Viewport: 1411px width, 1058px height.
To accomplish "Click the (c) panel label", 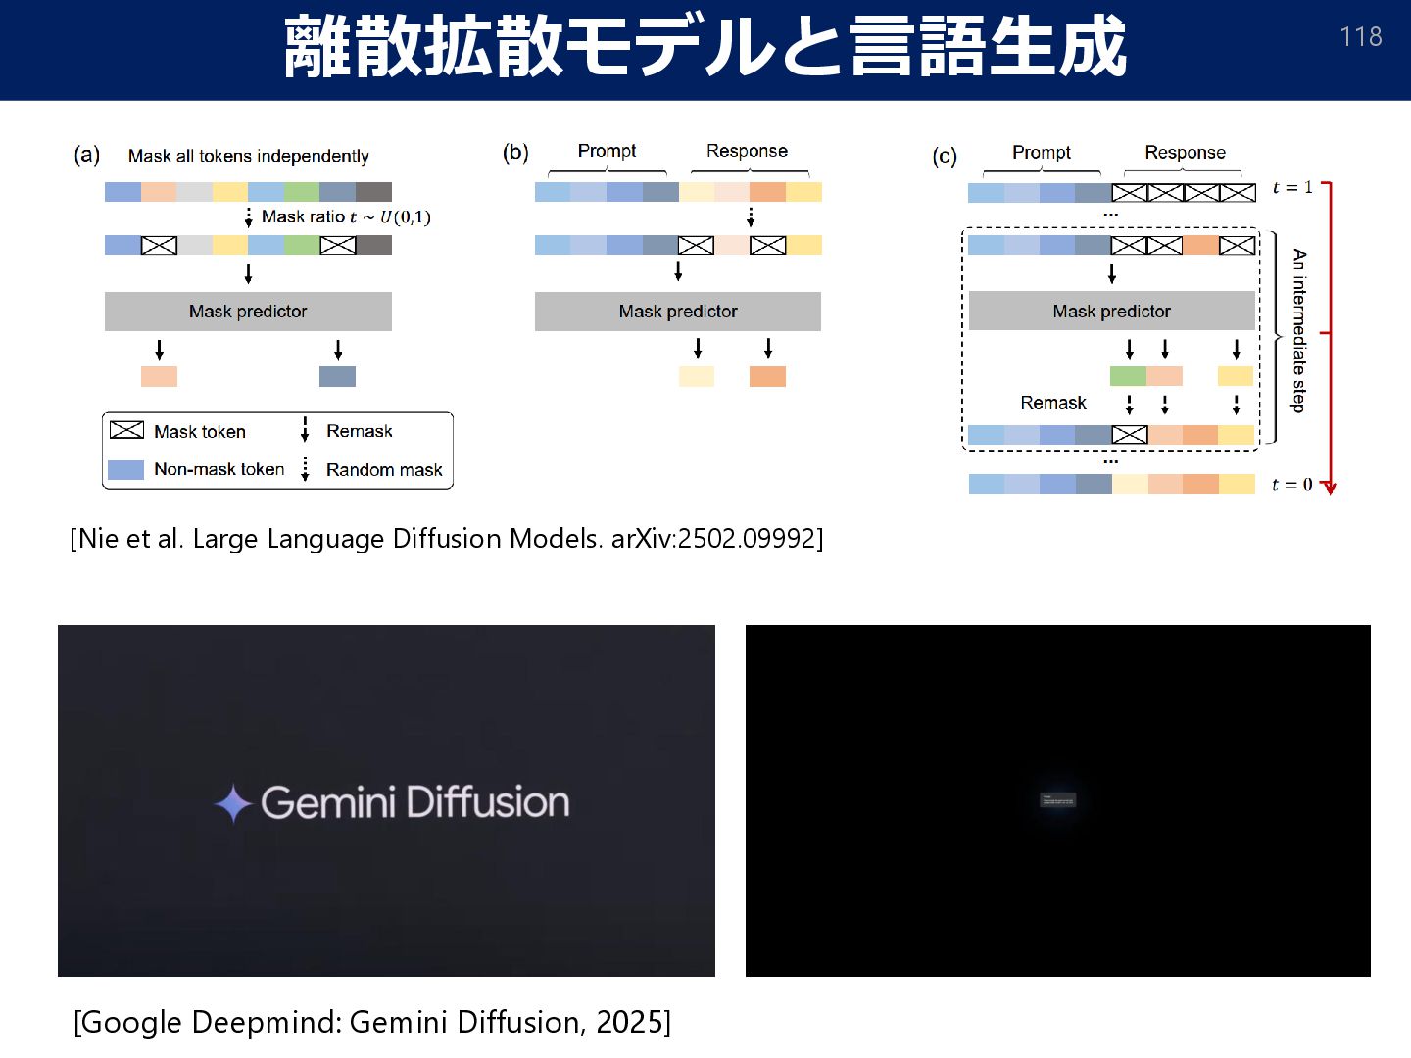I will 945,157.
